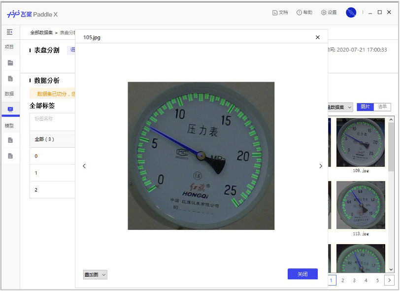Screen dimensions: 400x291
Task: Open the 叠加图 overlay dropdown
Action: pyautogui.click(x=95, y=275)
